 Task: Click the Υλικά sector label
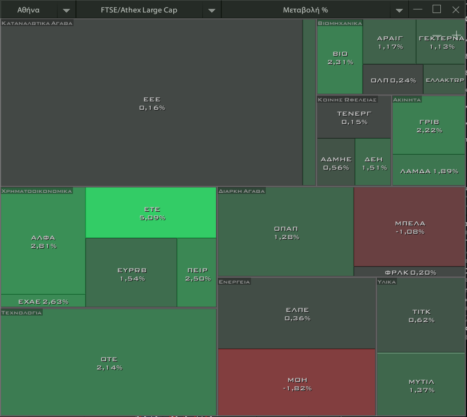tap(386, 282)
